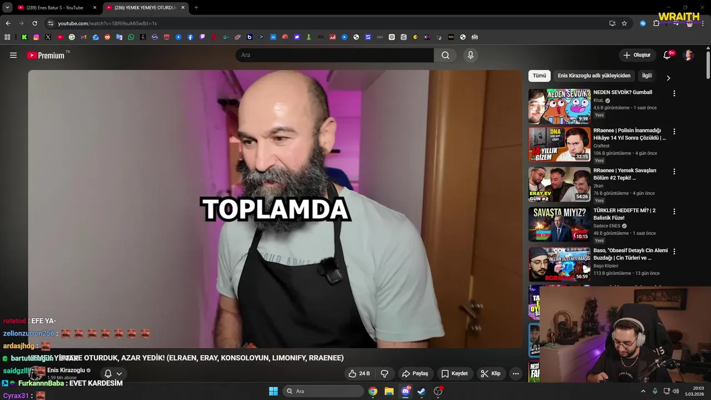Like the video with 24 B likes

coord(358,373)
